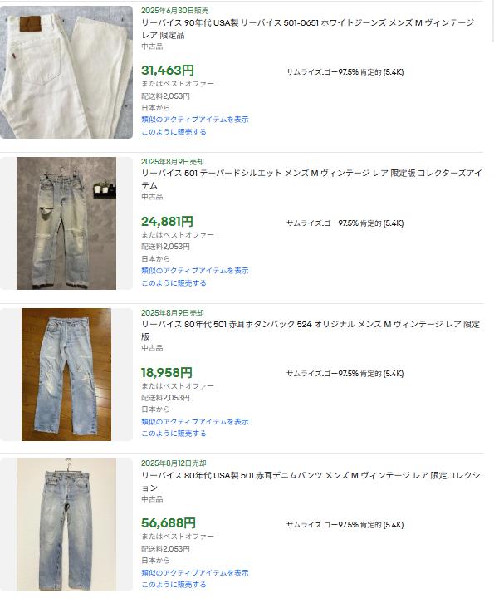The height and width of the screenshot is (603, 494).
Task: Click the 18,958円 price text
Action: (x=167, y=373)
